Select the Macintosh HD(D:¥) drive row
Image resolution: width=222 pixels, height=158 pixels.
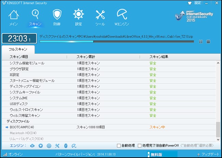(x=109, y=133)
